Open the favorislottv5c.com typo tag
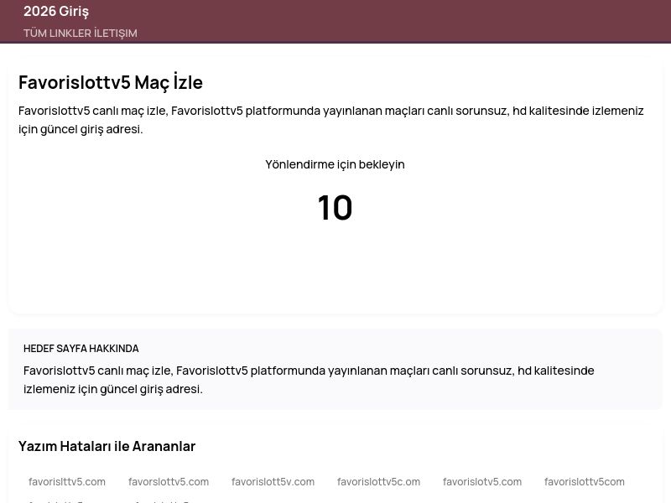The image size is (671, 503). 378,481
